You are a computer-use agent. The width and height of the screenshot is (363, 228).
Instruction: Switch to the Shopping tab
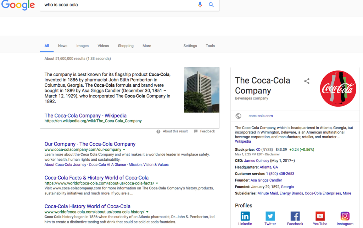click(126, 46)
